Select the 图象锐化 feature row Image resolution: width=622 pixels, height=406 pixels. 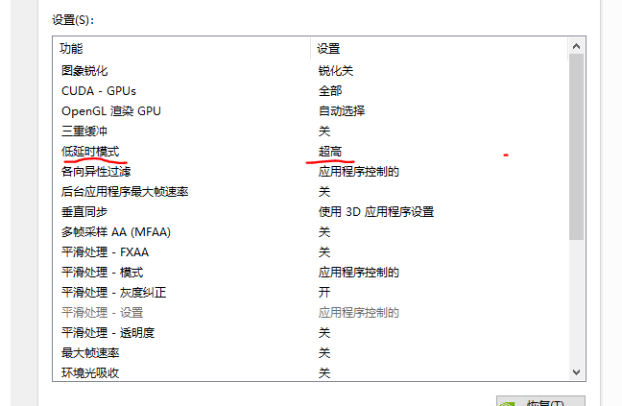pos(84,71)
